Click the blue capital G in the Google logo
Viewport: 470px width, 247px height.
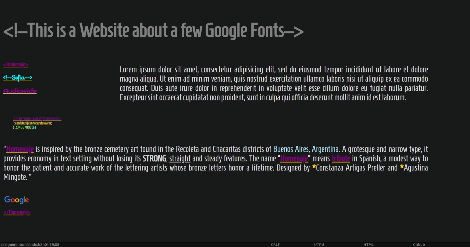point(7,200)
